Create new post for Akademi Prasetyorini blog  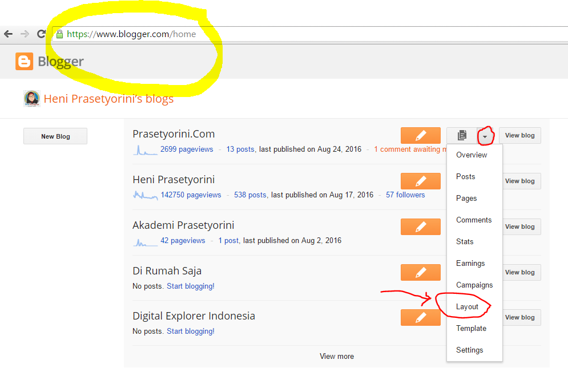(421, 227)
